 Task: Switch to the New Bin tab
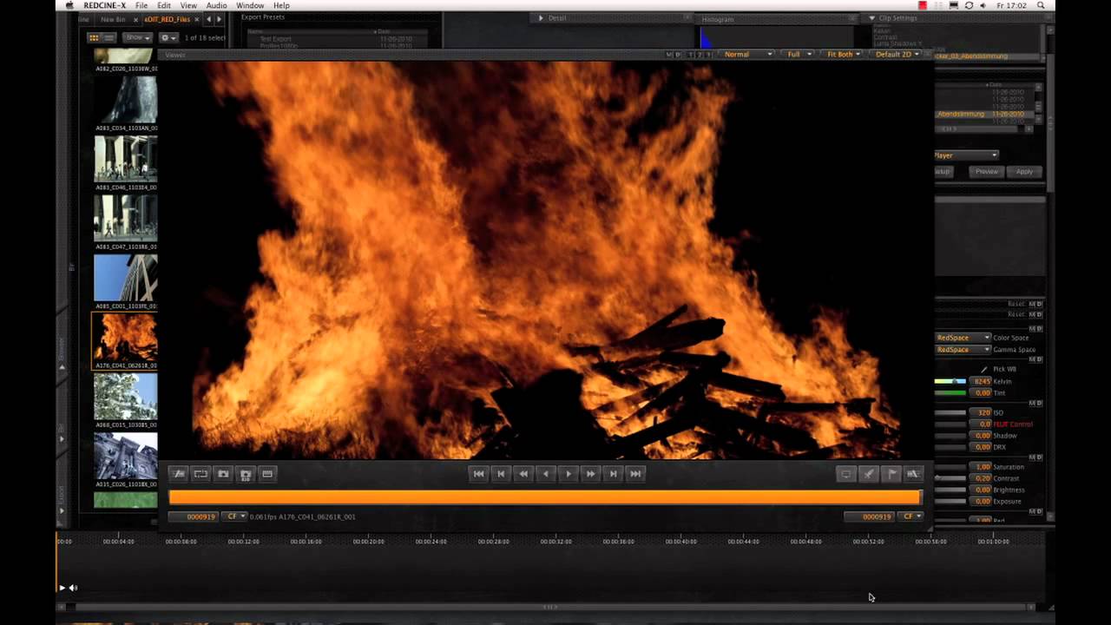(x=113, y=19)
